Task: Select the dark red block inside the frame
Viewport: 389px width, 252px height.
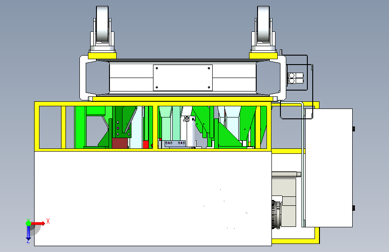Action: [120, 143]
